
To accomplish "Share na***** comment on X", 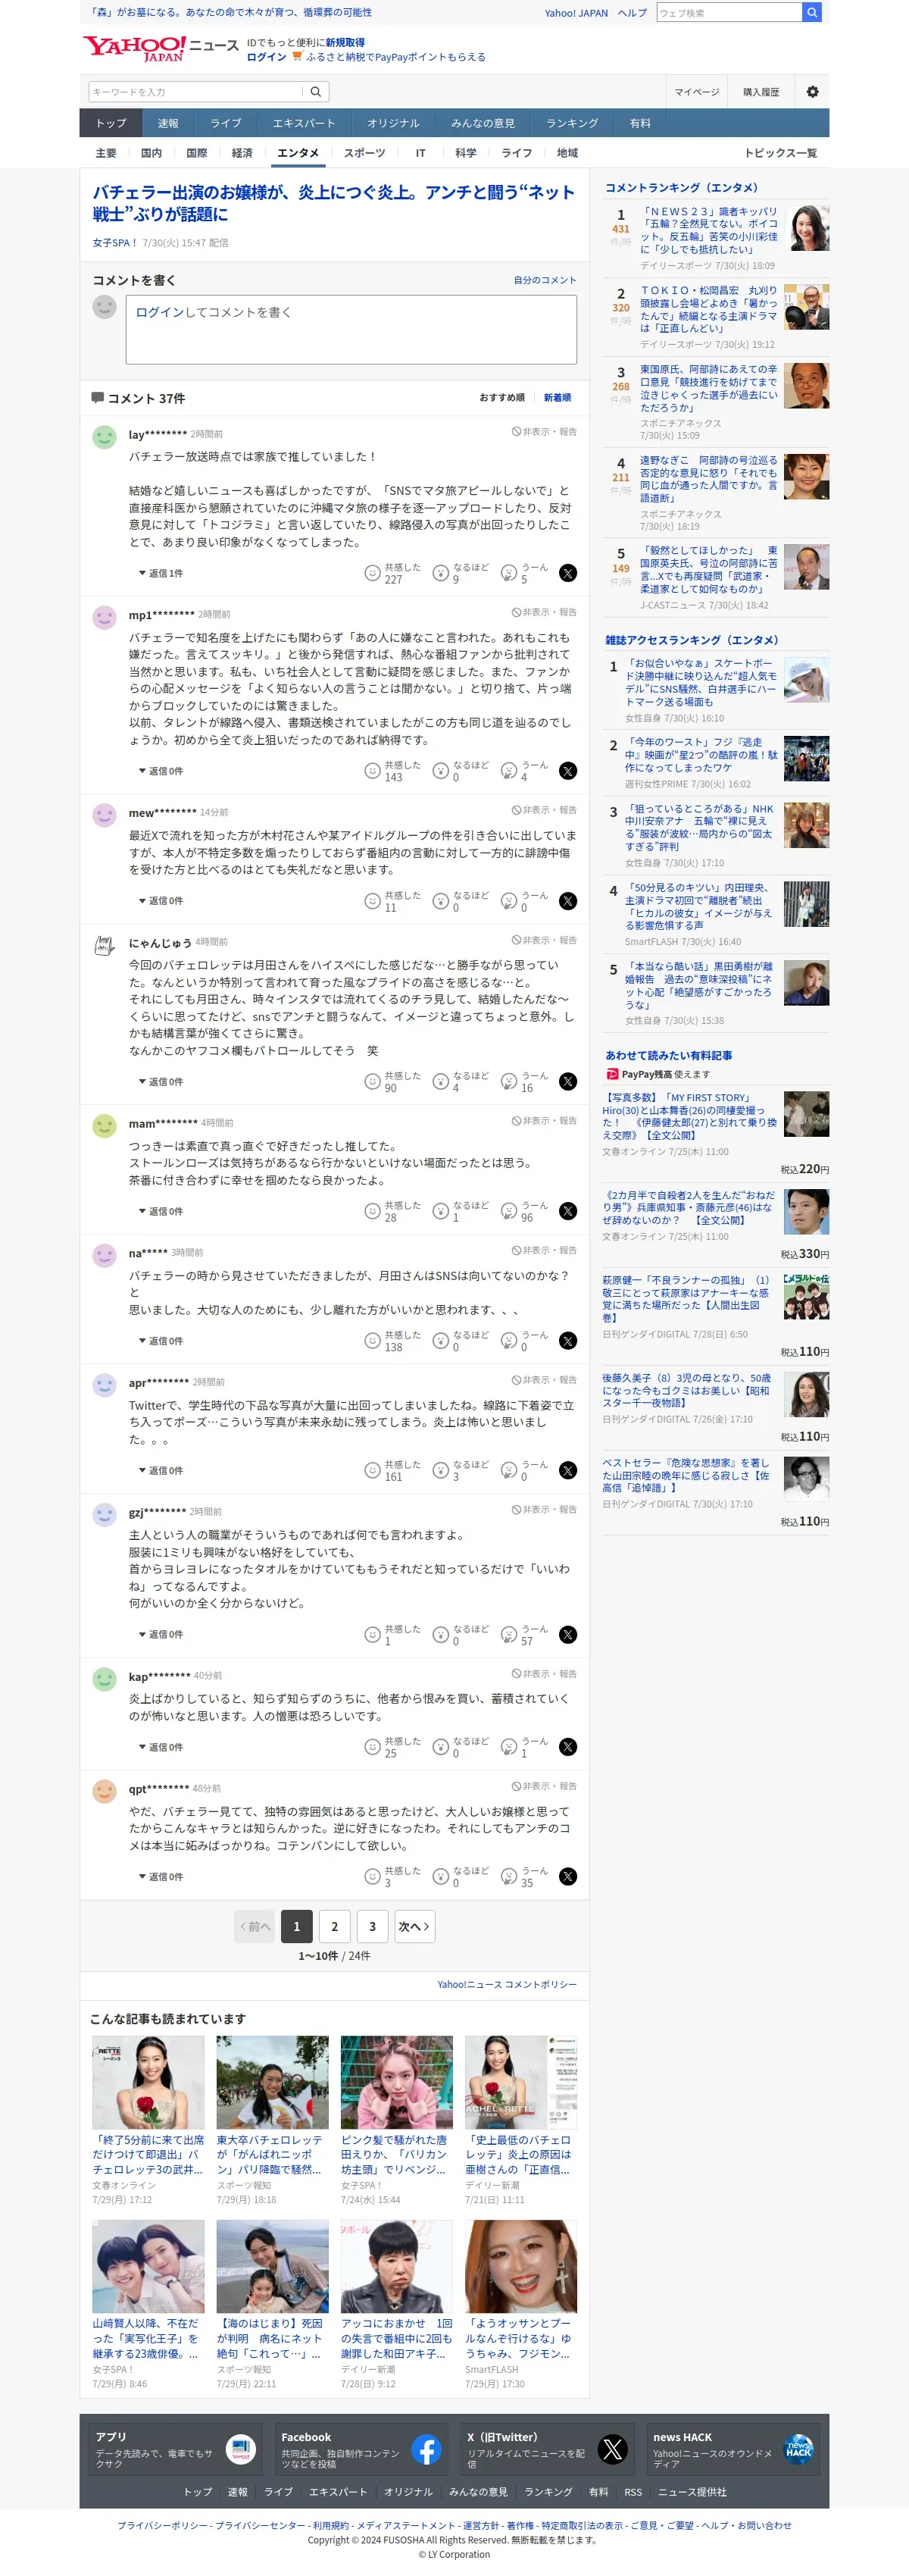I will tap(568, 1341).
